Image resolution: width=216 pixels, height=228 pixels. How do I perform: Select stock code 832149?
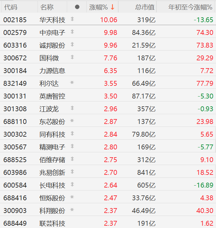tap(15, 84)
